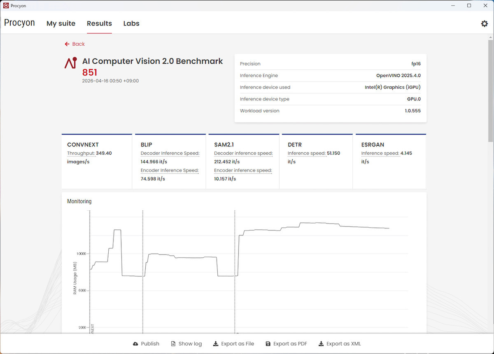Maximize the Procyon window
This screenshot has height=354, width=494.
[469, 6]
